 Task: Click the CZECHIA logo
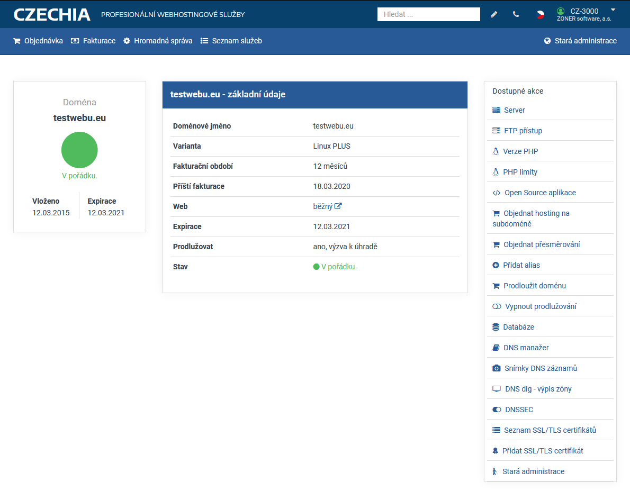click(52, 14)
